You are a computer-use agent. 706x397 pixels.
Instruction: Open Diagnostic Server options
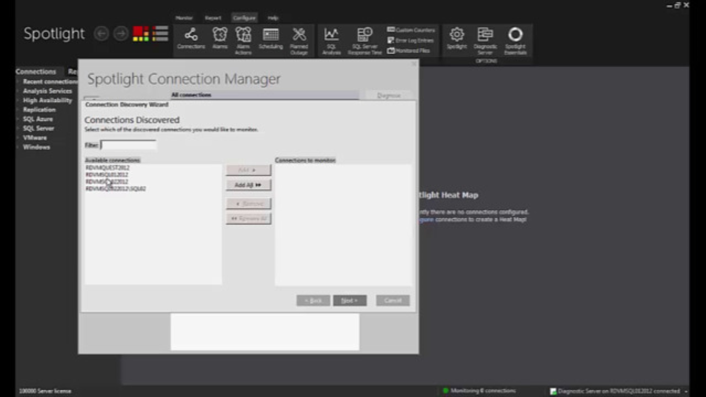point(485,39)
